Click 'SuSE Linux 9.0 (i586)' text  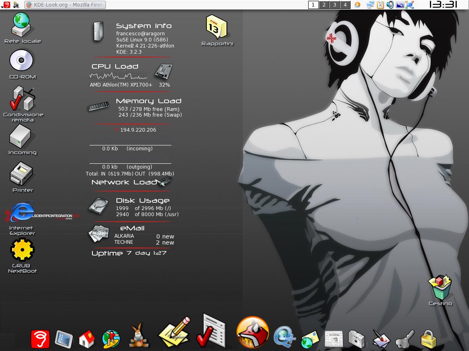point(142,40)
